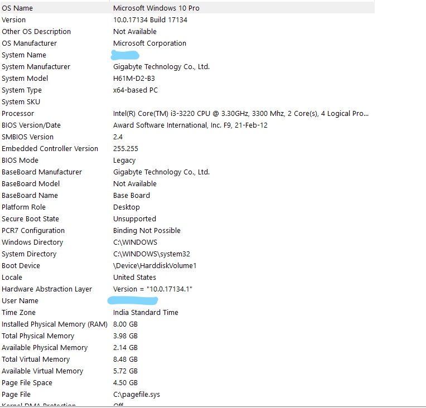This screenshot has height=408, width=426.
Task: Select the System Directory label
Action: pyautogui.click(x=29, y=254)
